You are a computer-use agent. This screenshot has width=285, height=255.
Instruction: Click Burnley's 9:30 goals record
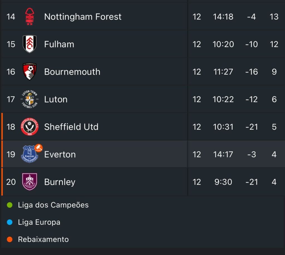tap(223, 182)
